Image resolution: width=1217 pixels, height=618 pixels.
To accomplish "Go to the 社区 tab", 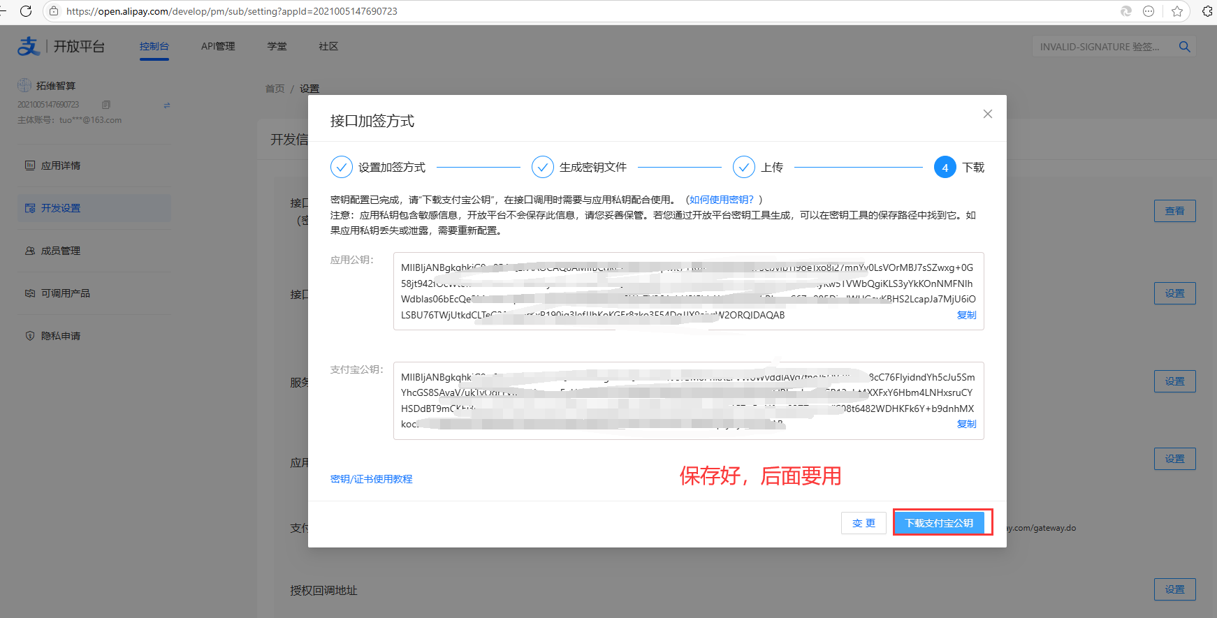I will click(x=328, y=46).
